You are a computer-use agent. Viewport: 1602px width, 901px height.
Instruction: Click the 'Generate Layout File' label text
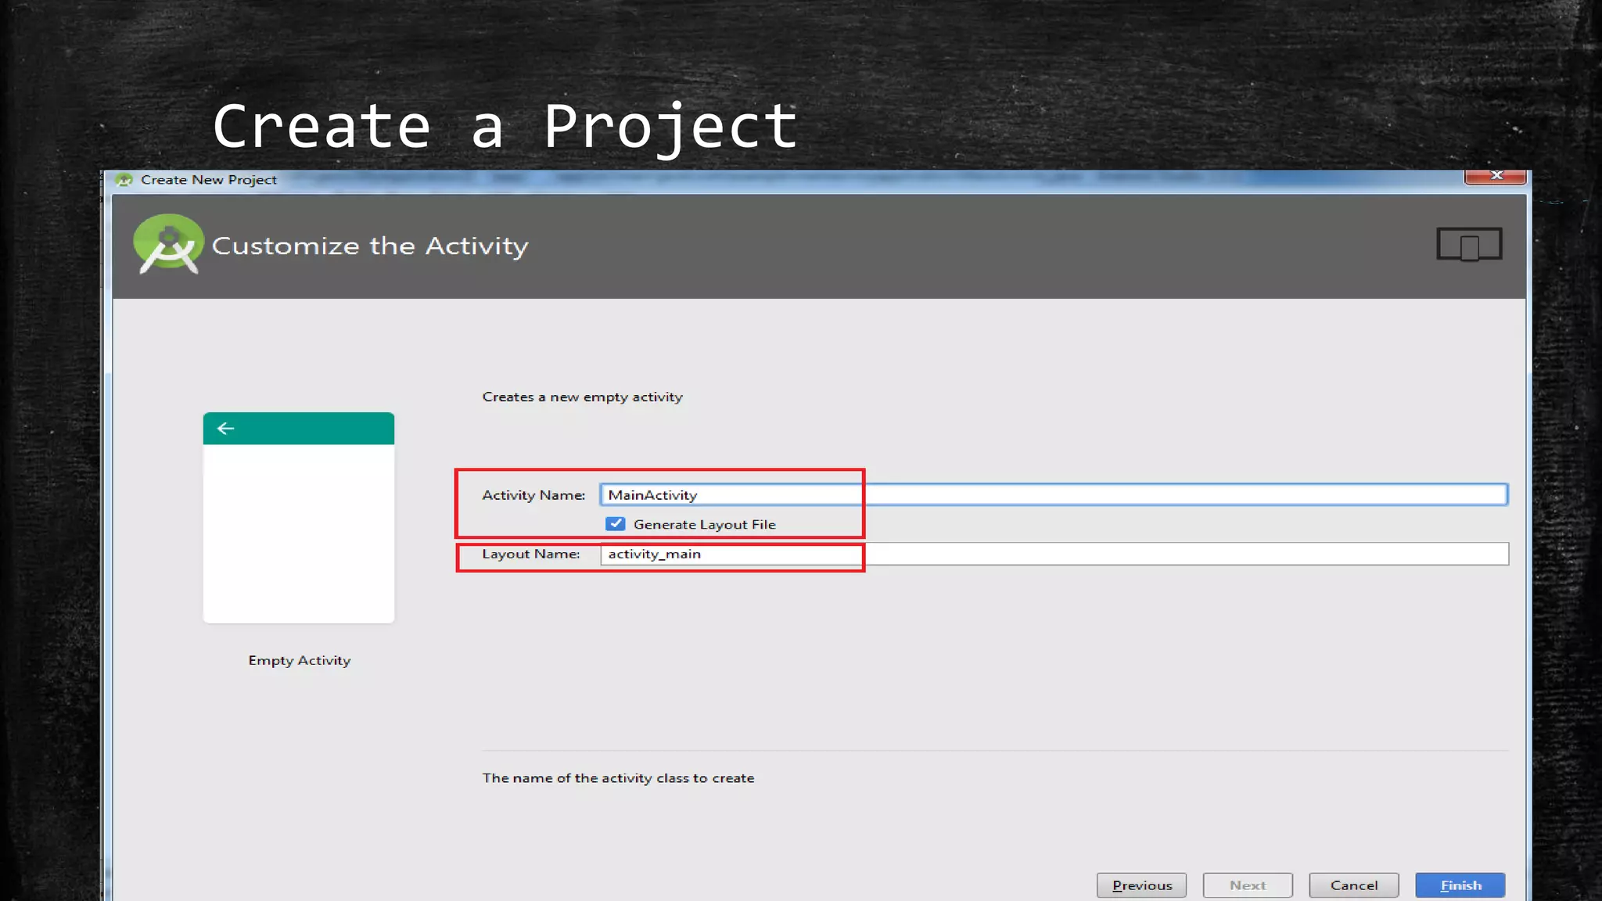tap(705, 525)
